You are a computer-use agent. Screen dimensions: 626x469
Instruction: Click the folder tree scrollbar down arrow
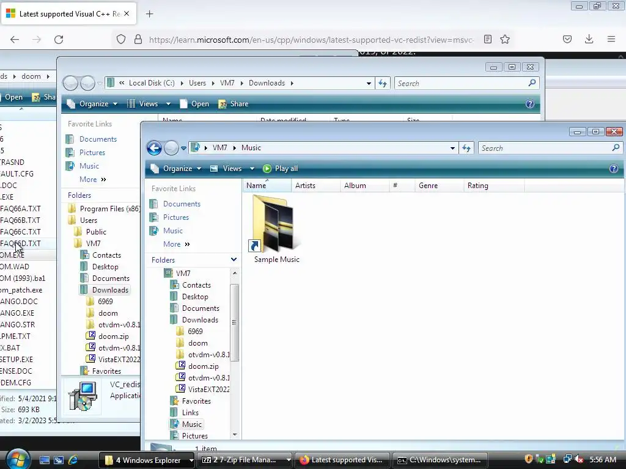tap(234, 434)
